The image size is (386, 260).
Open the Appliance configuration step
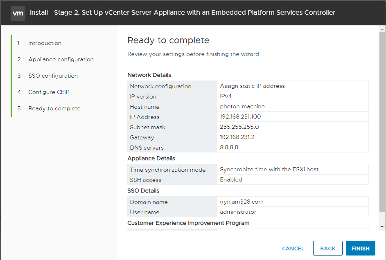(61, 59)
